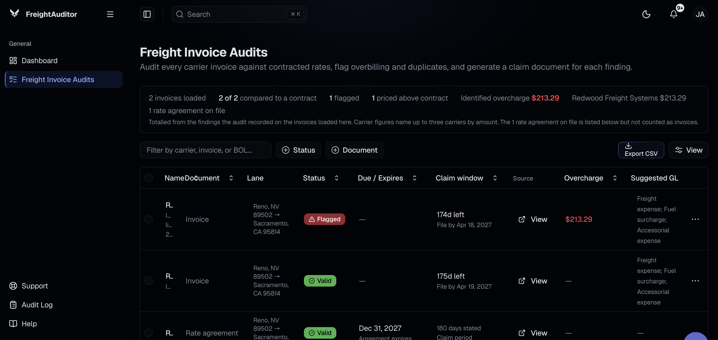Open source View for the 175d left invoice
Viewport: 718px width, 340px height.
click(533, 281)
